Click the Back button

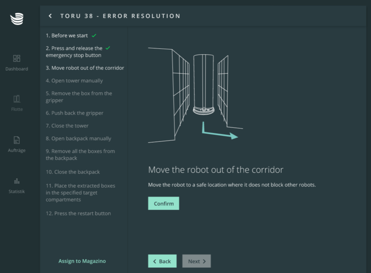(x=162, y=261)
